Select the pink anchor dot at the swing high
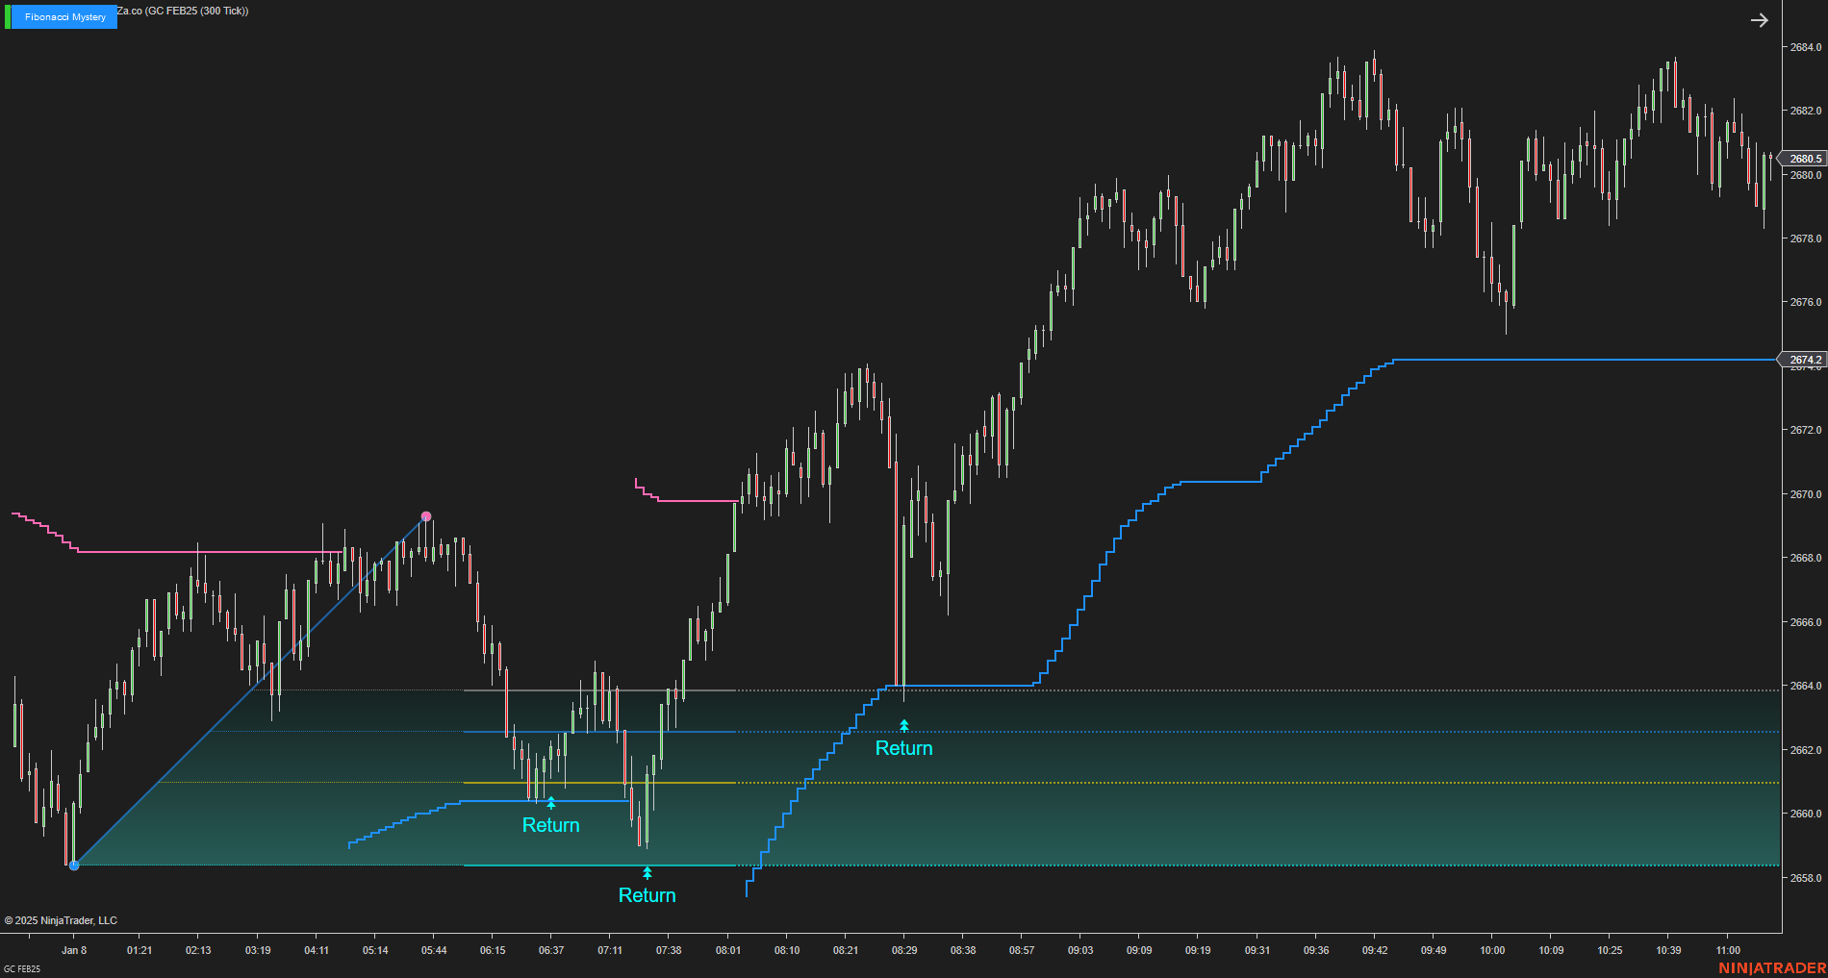 (425, 516)
